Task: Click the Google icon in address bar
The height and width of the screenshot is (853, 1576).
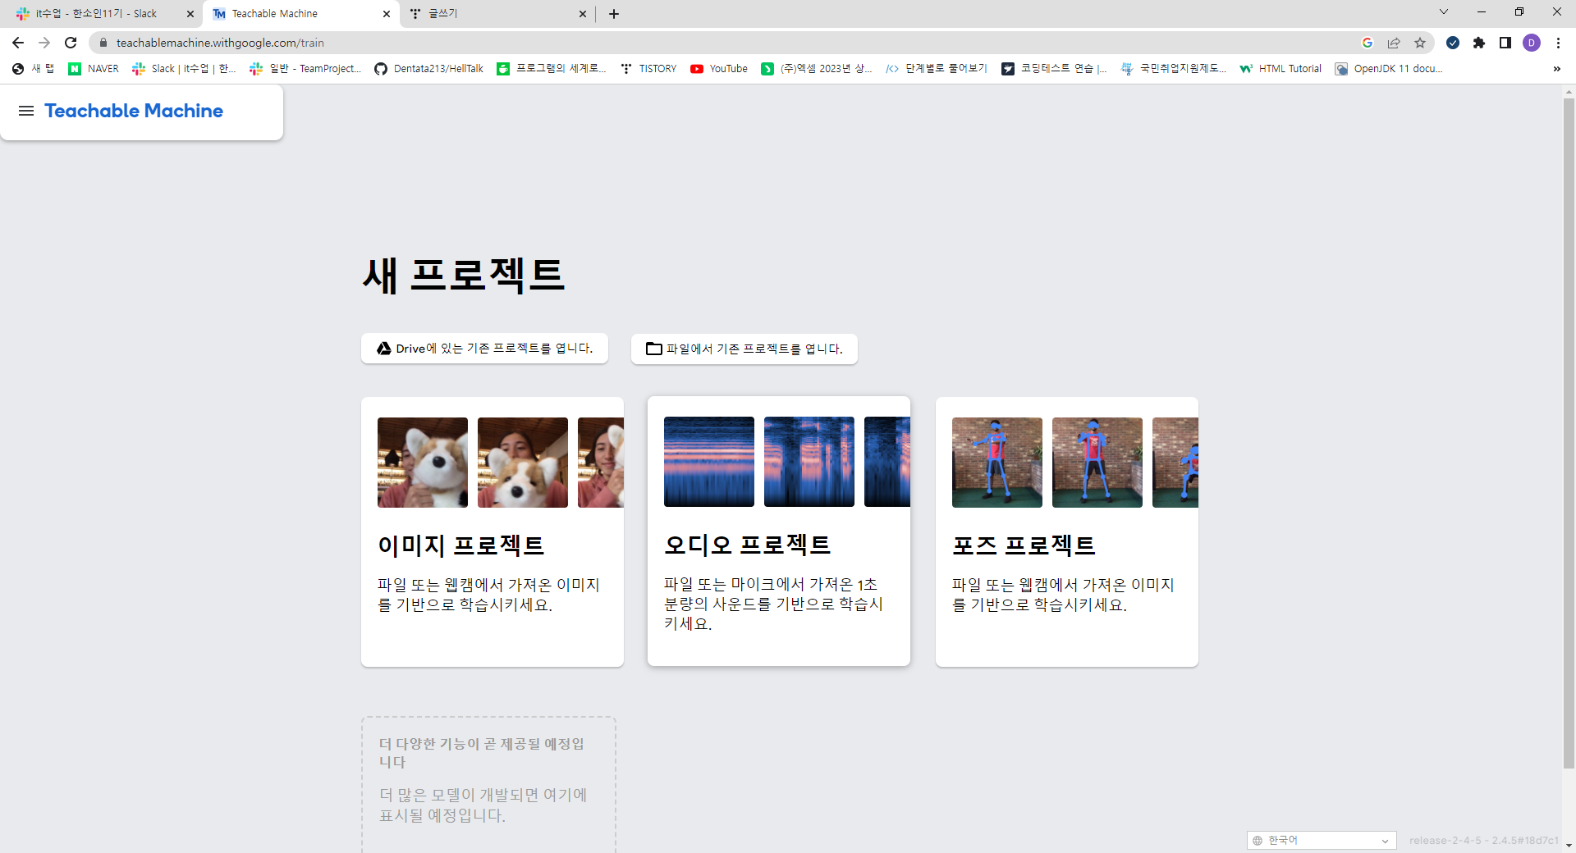Action: [x=1368, y=43]
